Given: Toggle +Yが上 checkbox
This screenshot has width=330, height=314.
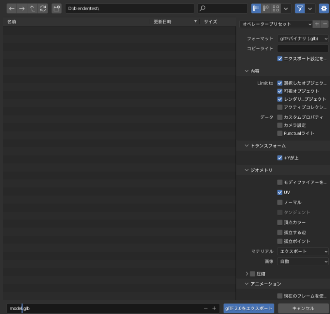Looking at the screenshot, I should tap(280, 158).
